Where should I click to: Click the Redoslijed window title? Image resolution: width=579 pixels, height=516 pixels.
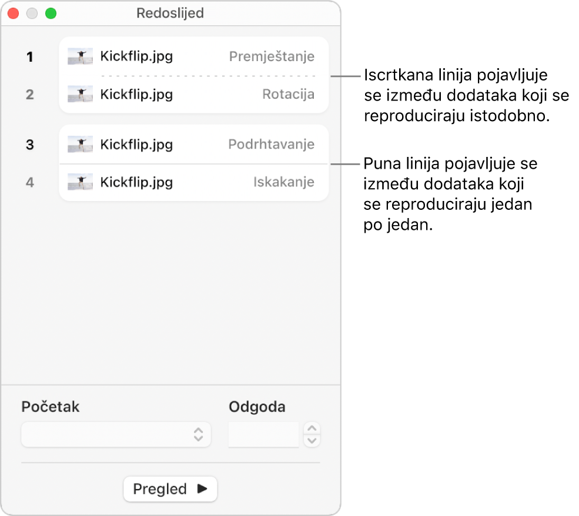[170, 14]
